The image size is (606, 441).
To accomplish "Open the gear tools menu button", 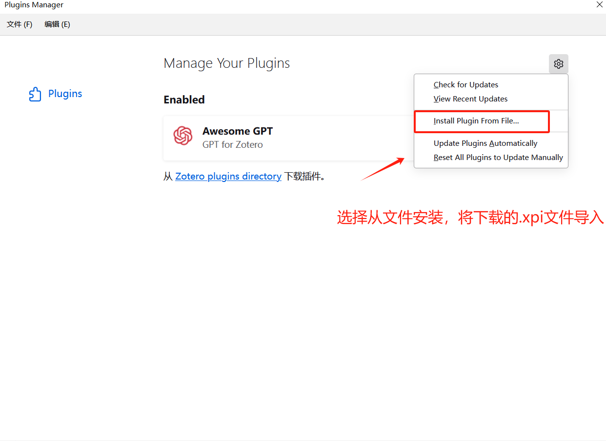I will 559,64.
